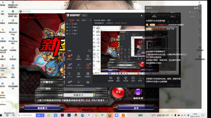Click the pencil edit icon beside room title
The height and width of the screenshot is (118, 211).
tap(103, 23)
